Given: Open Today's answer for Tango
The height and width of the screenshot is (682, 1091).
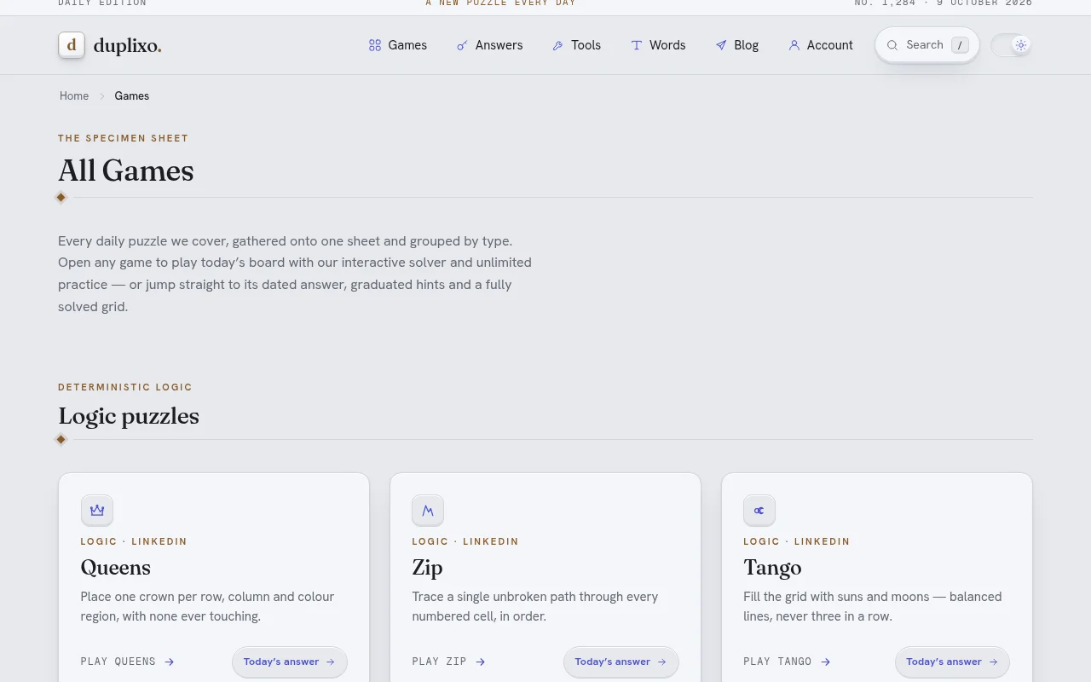Looking at the screenshot, I should click(952, 662).
